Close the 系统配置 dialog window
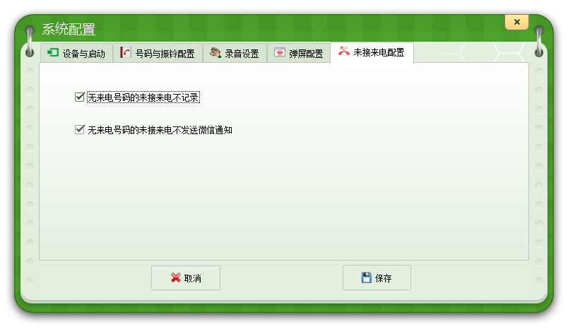 pos(516,22)
